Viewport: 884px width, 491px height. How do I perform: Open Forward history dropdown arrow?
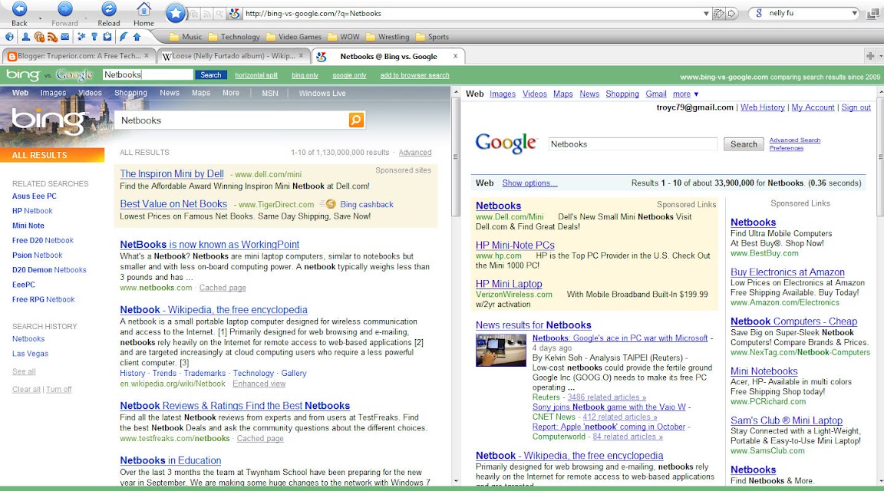coord(86,18)
